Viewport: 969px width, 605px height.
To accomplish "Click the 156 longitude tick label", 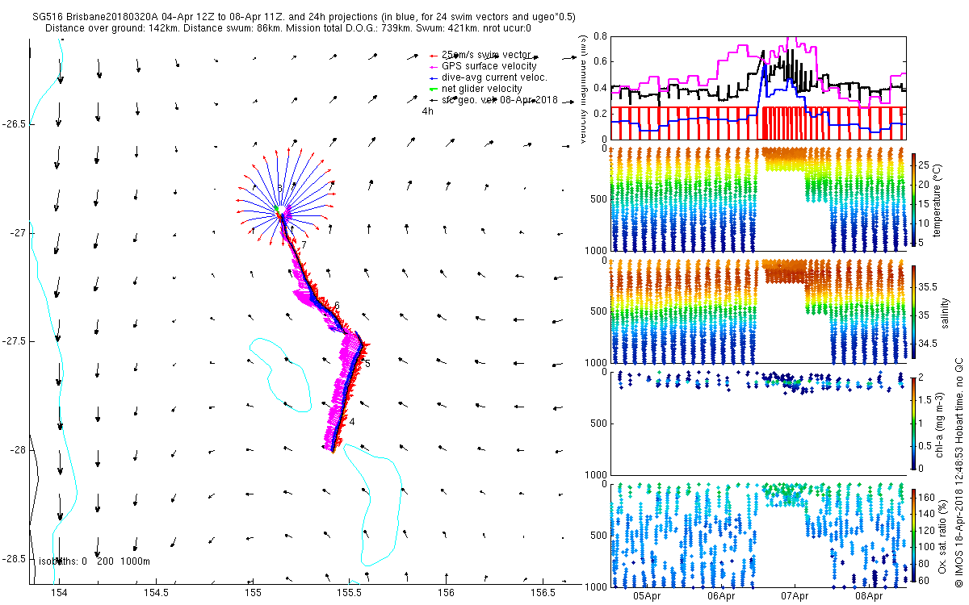I will point(446,593).
